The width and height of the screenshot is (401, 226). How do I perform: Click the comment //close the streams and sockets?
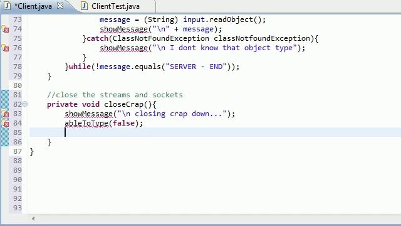(x=115, y=95)
